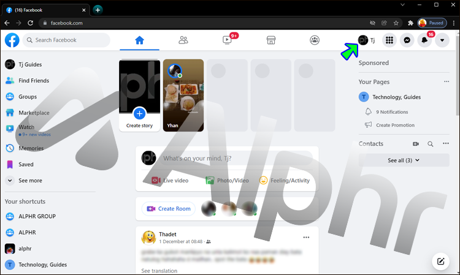The width and height of the screenshot is (460, 275).
Task: Open Your Pages options dots
Action: [x=447, y=81]
